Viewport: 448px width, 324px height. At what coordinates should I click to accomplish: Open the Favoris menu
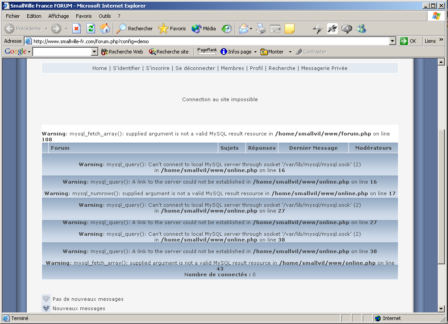click(83, 16)
